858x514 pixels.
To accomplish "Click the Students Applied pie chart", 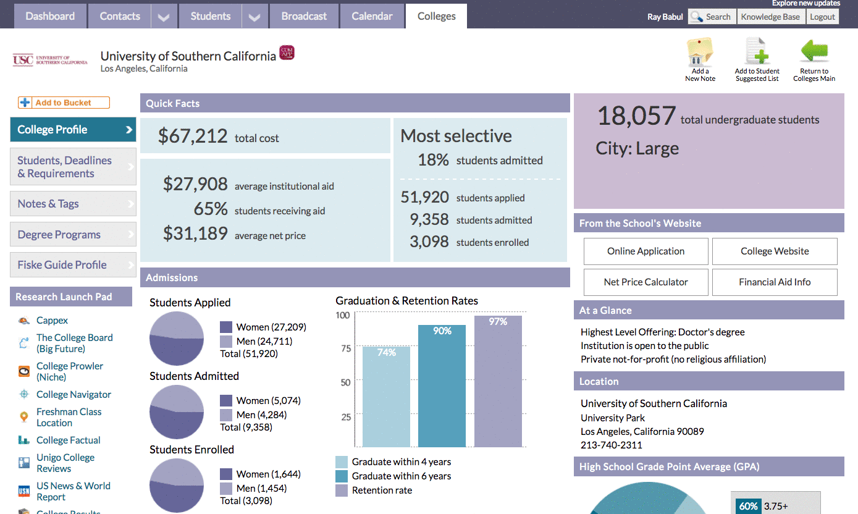I will tap(177, 339).
